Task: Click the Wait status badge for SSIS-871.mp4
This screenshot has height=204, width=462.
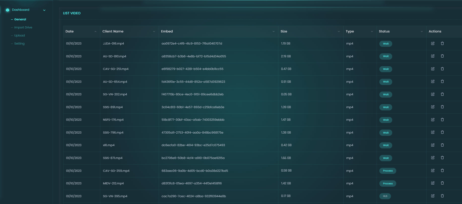Action: point(386,158)
